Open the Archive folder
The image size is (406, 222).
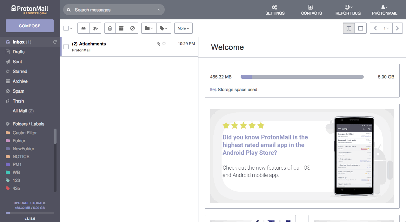[x=30, y=81]
